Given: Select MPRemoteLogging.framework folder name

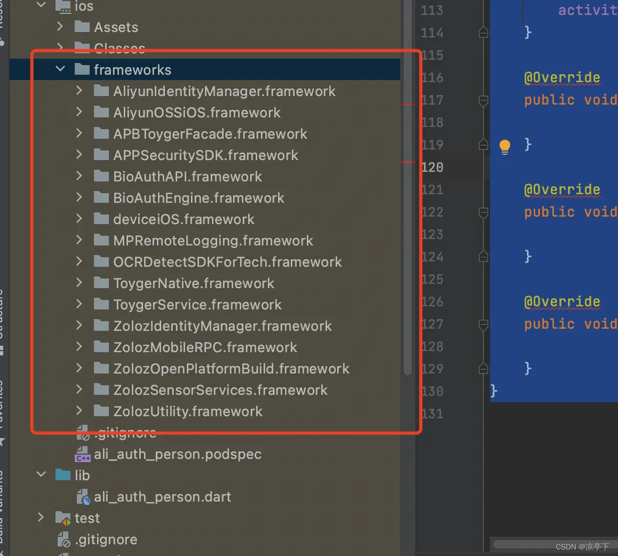Looking at the screenshot, I should tap(213, 240).
